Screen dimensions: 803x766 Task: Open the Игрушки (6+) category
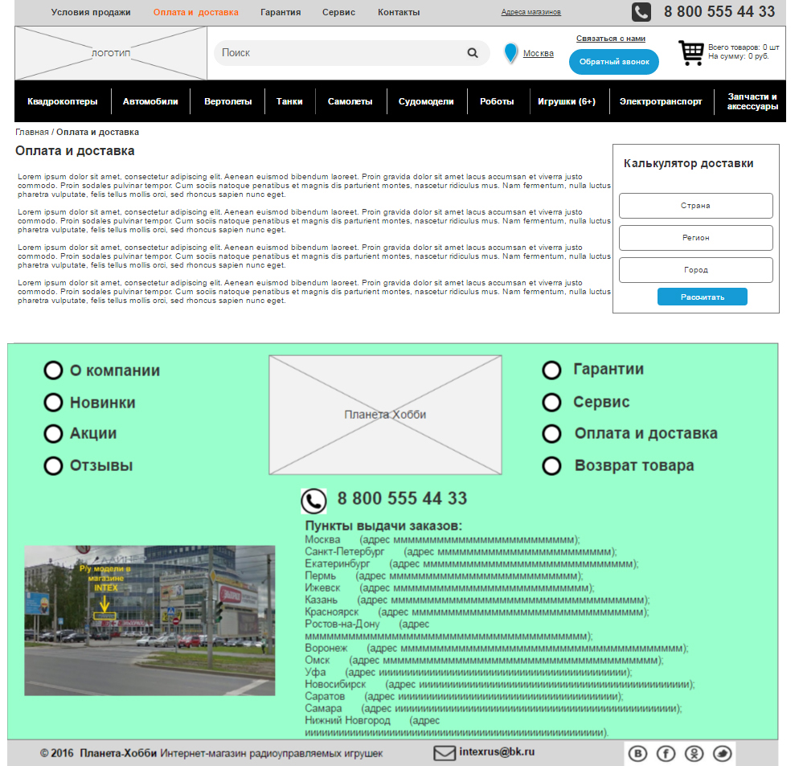pos(567,101)
